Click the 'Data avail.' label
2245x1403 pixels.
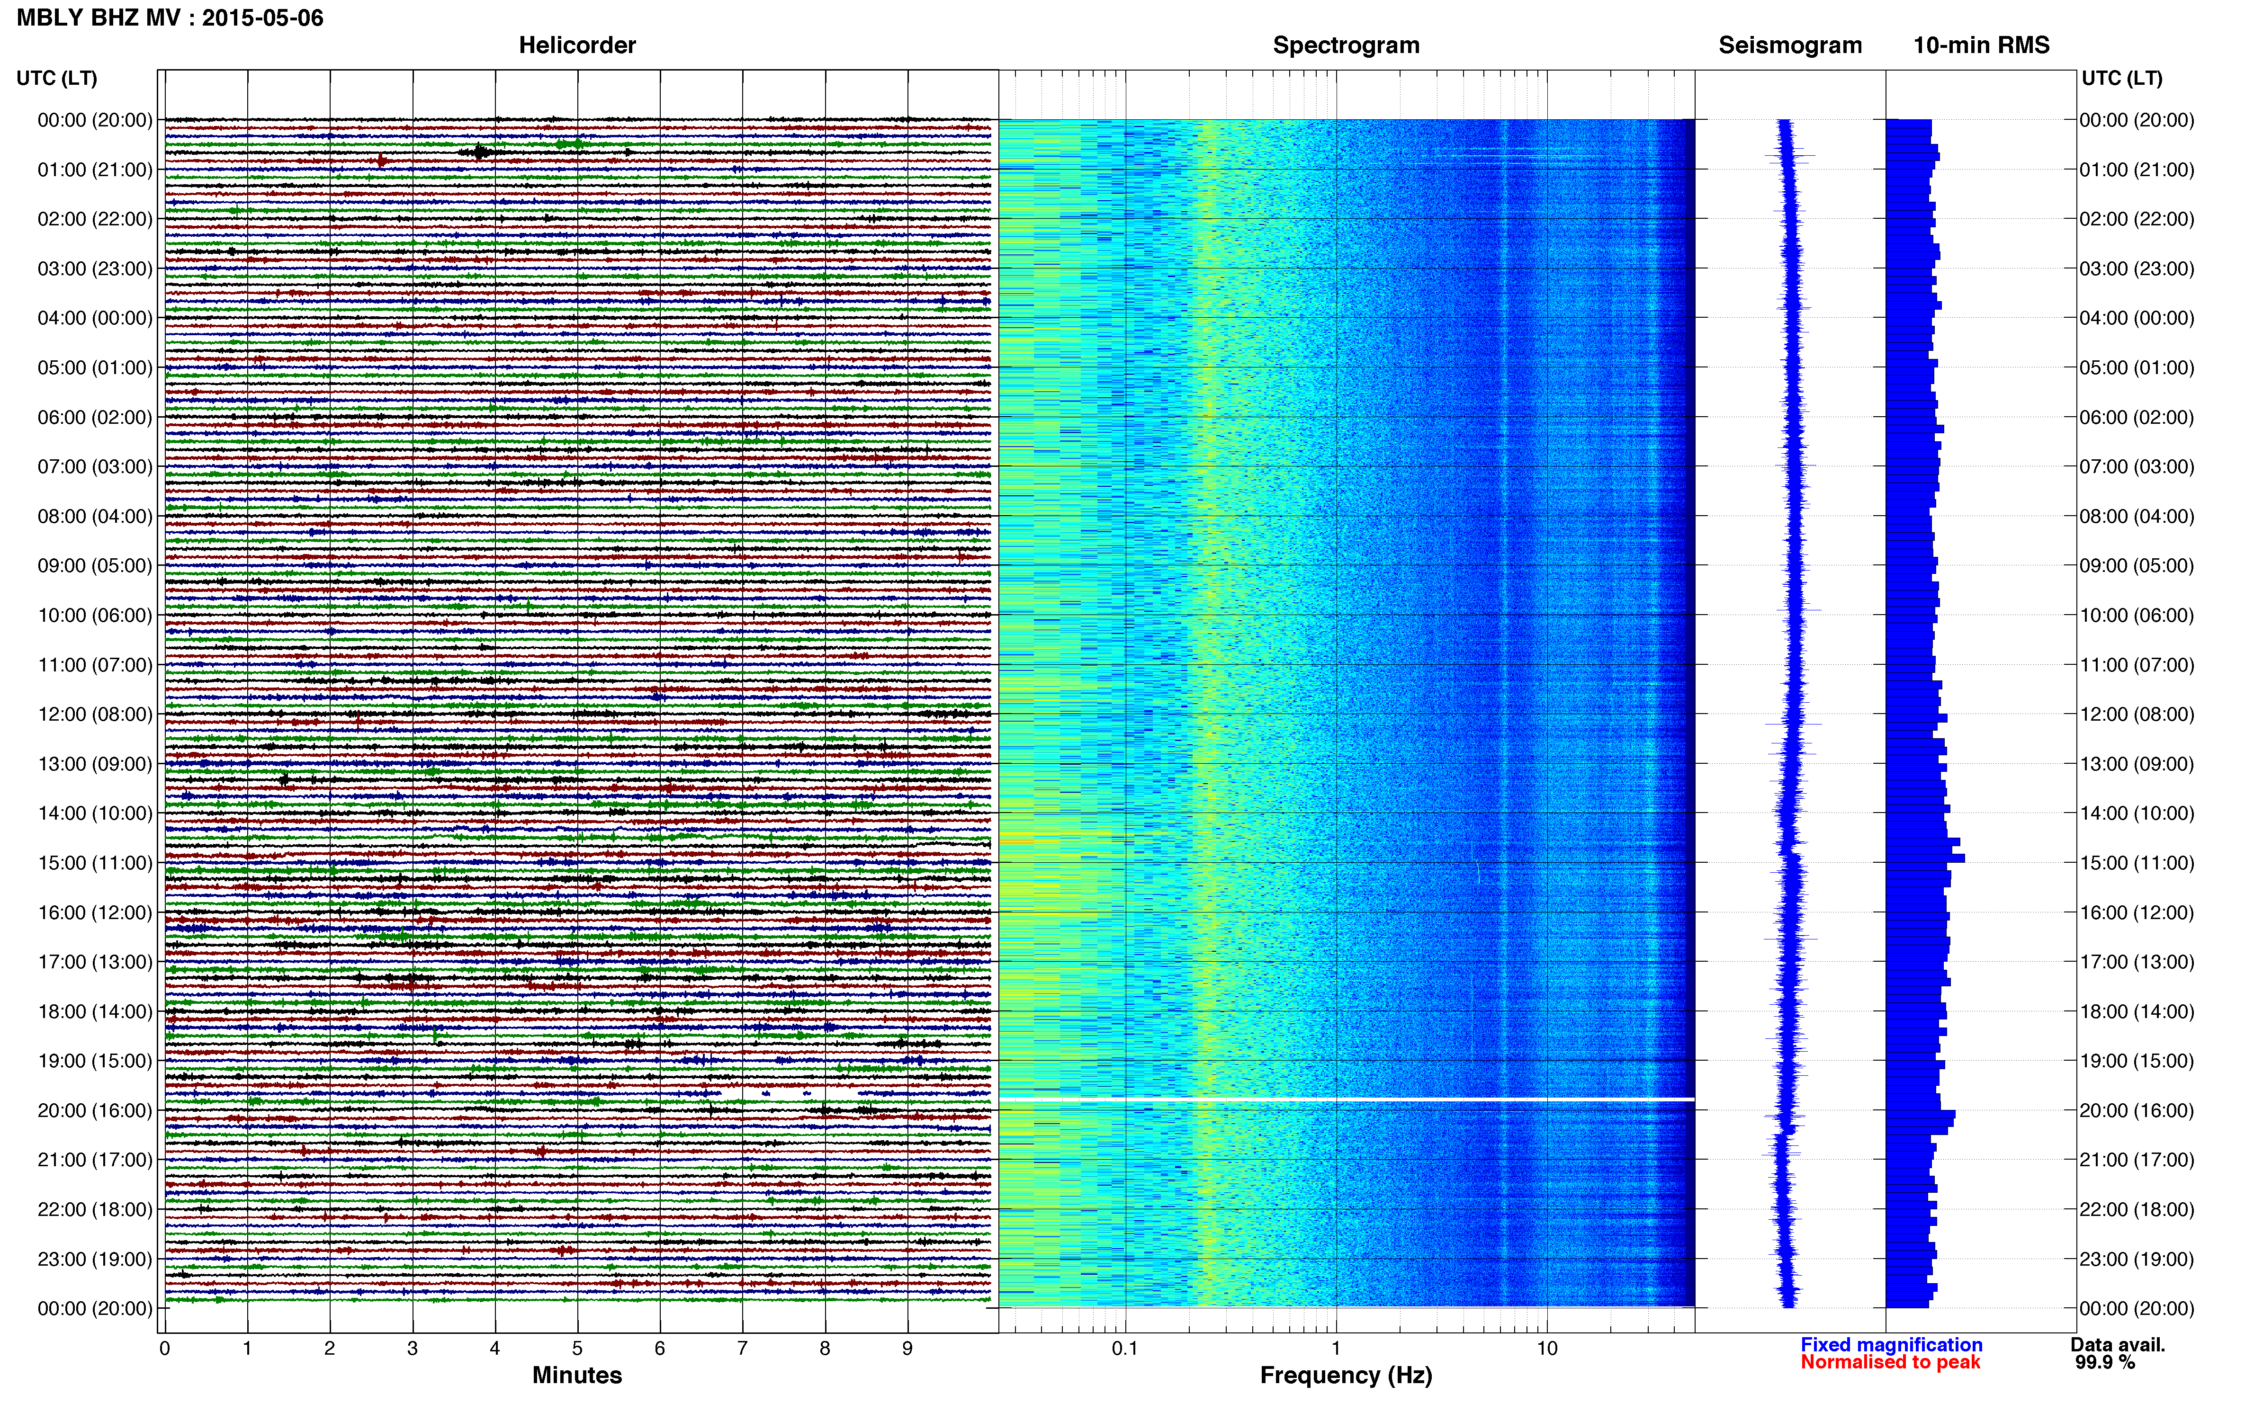pos(2118,1345)
